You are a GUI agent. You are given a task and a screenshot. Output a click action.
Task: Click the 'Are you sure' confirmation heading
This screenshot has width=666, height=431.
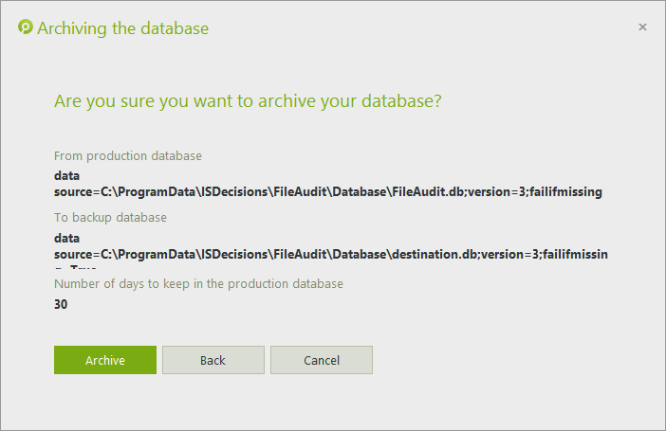(248, 100)
